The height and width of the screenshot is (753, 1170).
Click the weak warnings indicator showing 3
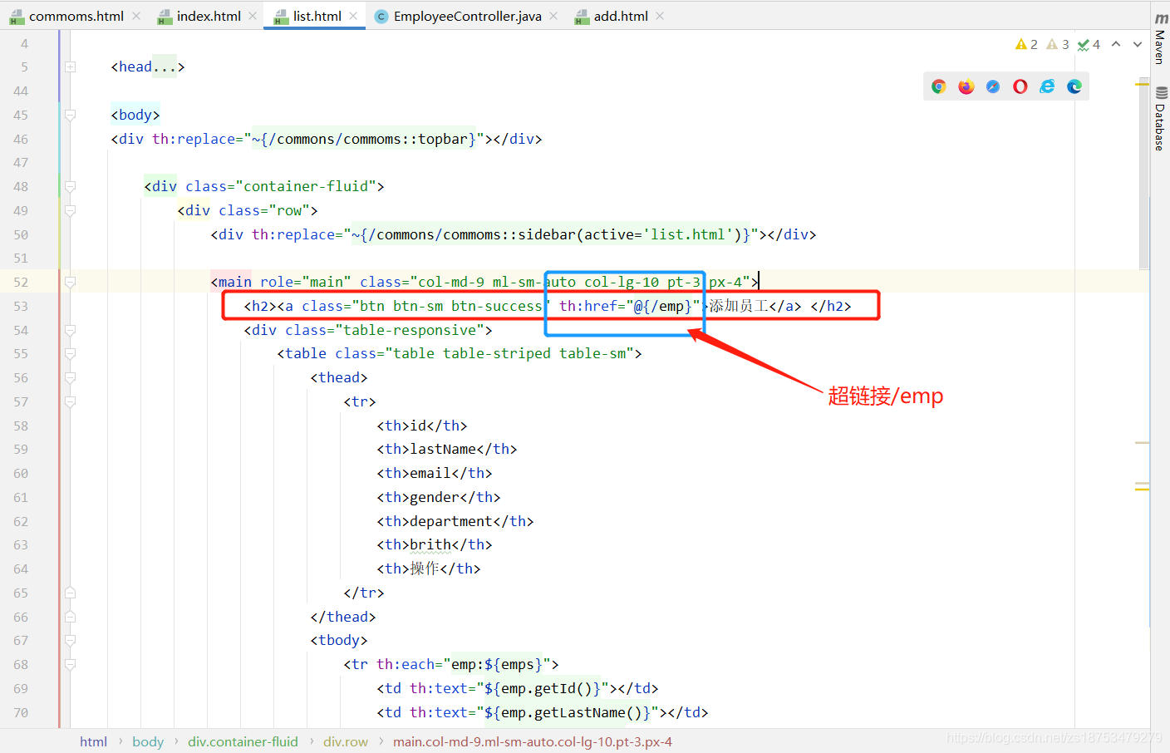1058,44
